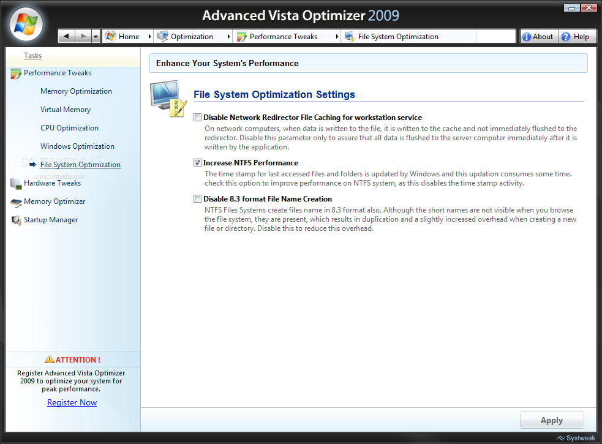
Task: Go forward with the right arrow button
Action: (x=83, y=37)
